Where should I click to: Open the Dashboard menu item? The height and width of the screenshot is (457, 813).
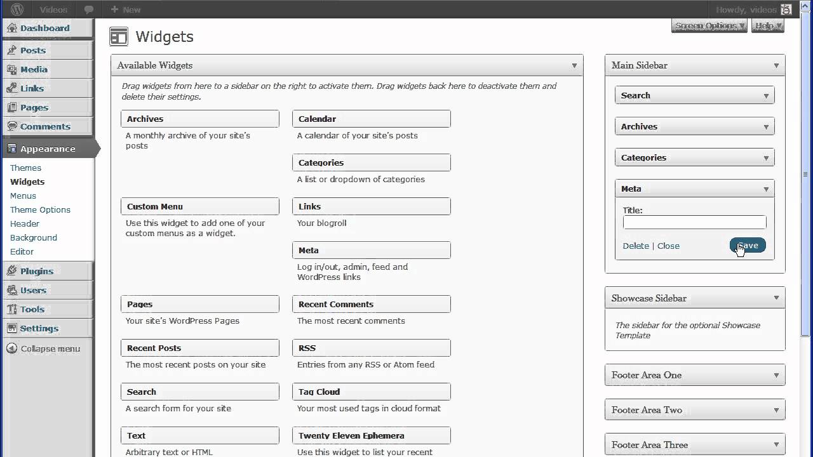[48, 28]
